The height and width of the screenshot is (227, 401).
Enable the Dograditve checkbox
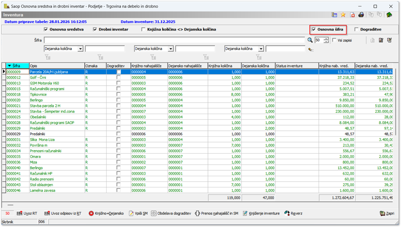pyautogui.click(x=356, y=30)
